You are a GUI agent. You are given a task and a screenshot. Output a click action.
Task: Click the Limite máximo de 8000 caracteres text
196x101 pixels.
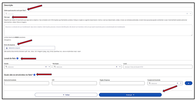[x=15, y=37]
